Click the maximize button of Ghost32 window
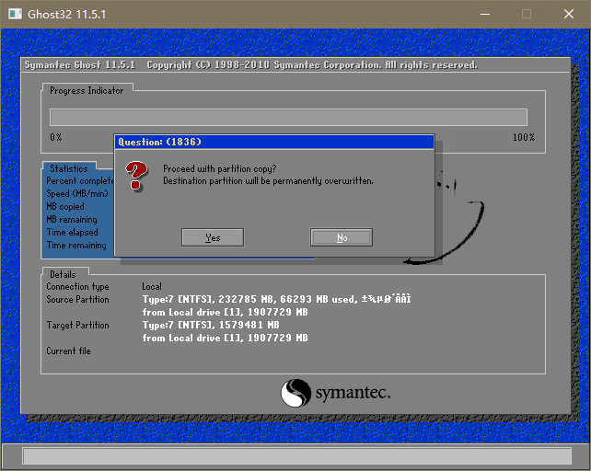Image resolution: width=591 pixels, height=471 pixels. pyautogui.click(x=527, y=14)
